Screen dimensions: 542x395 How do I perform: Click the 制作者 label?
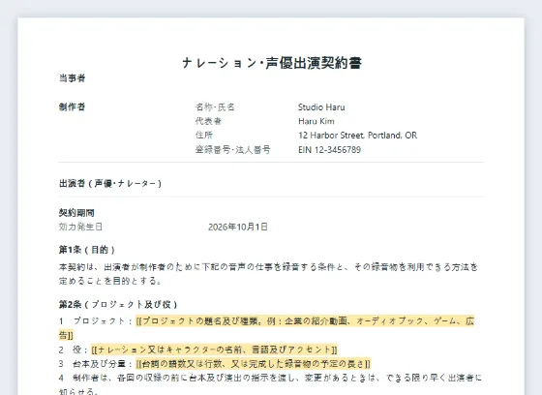click(72, 106)
